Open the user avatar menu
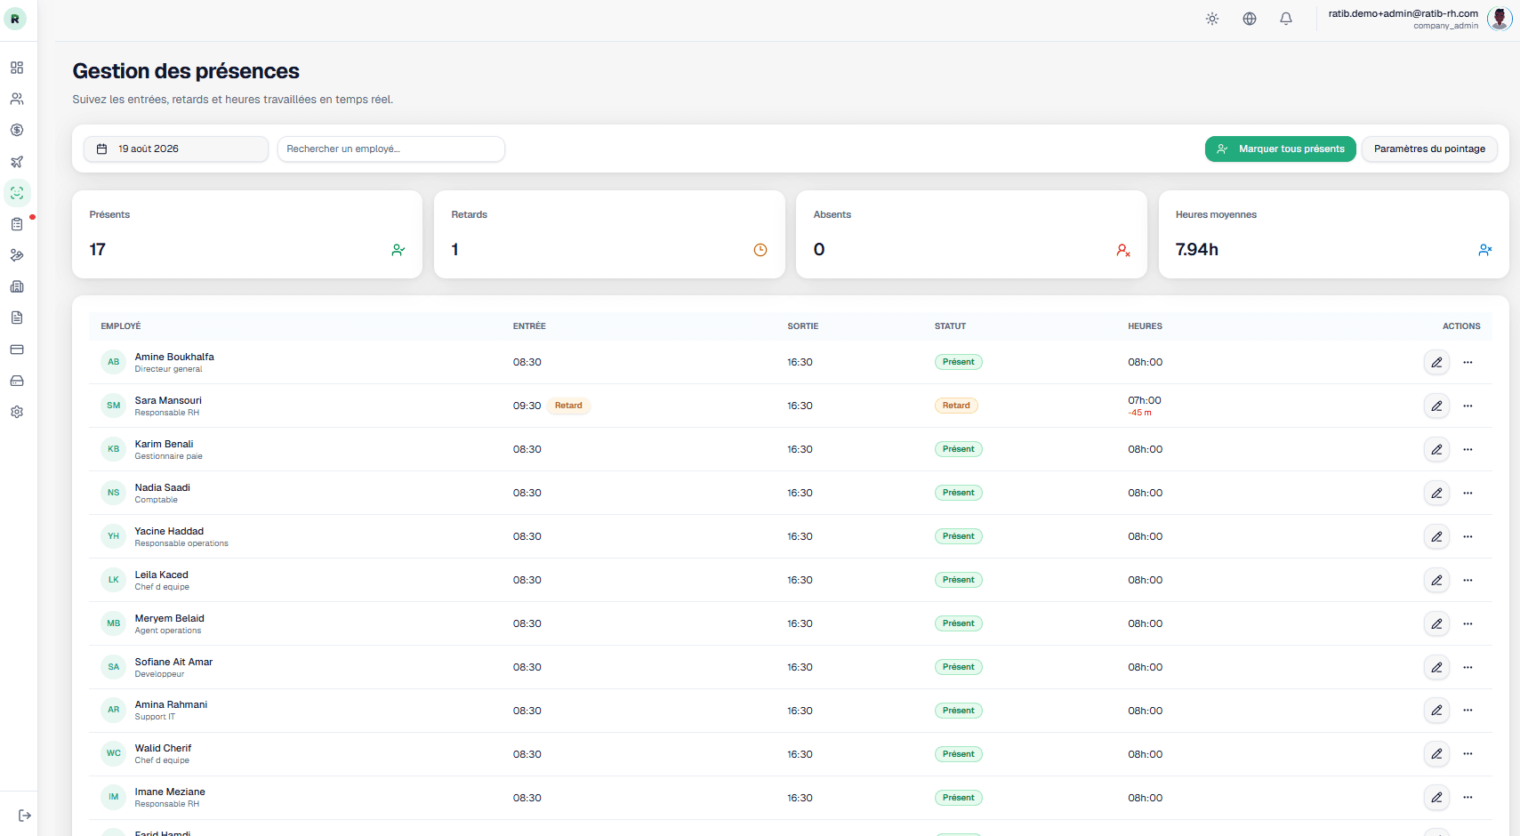Image resolution: width=1520 pixels, height=836 pixels. (1500, 19)
